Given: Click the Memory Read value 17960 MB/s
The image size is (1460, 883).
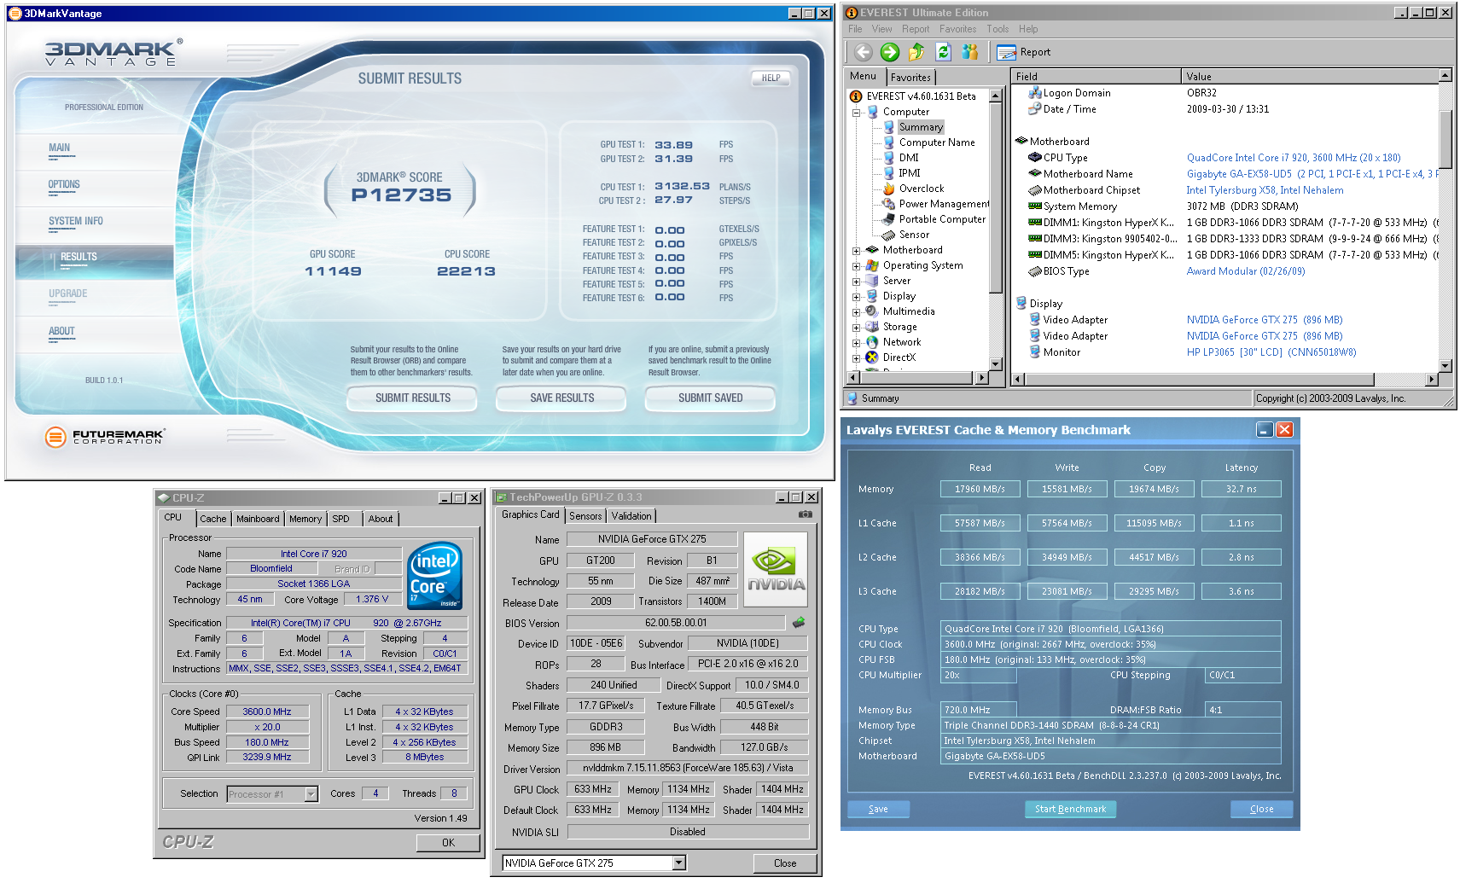Looking at the screenshot, I should 980,489.
